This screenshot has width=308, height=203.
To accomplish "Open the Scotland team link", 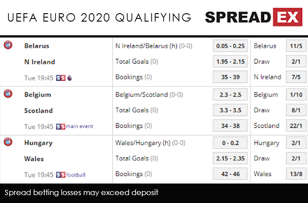I will click(x=38, y=111).
